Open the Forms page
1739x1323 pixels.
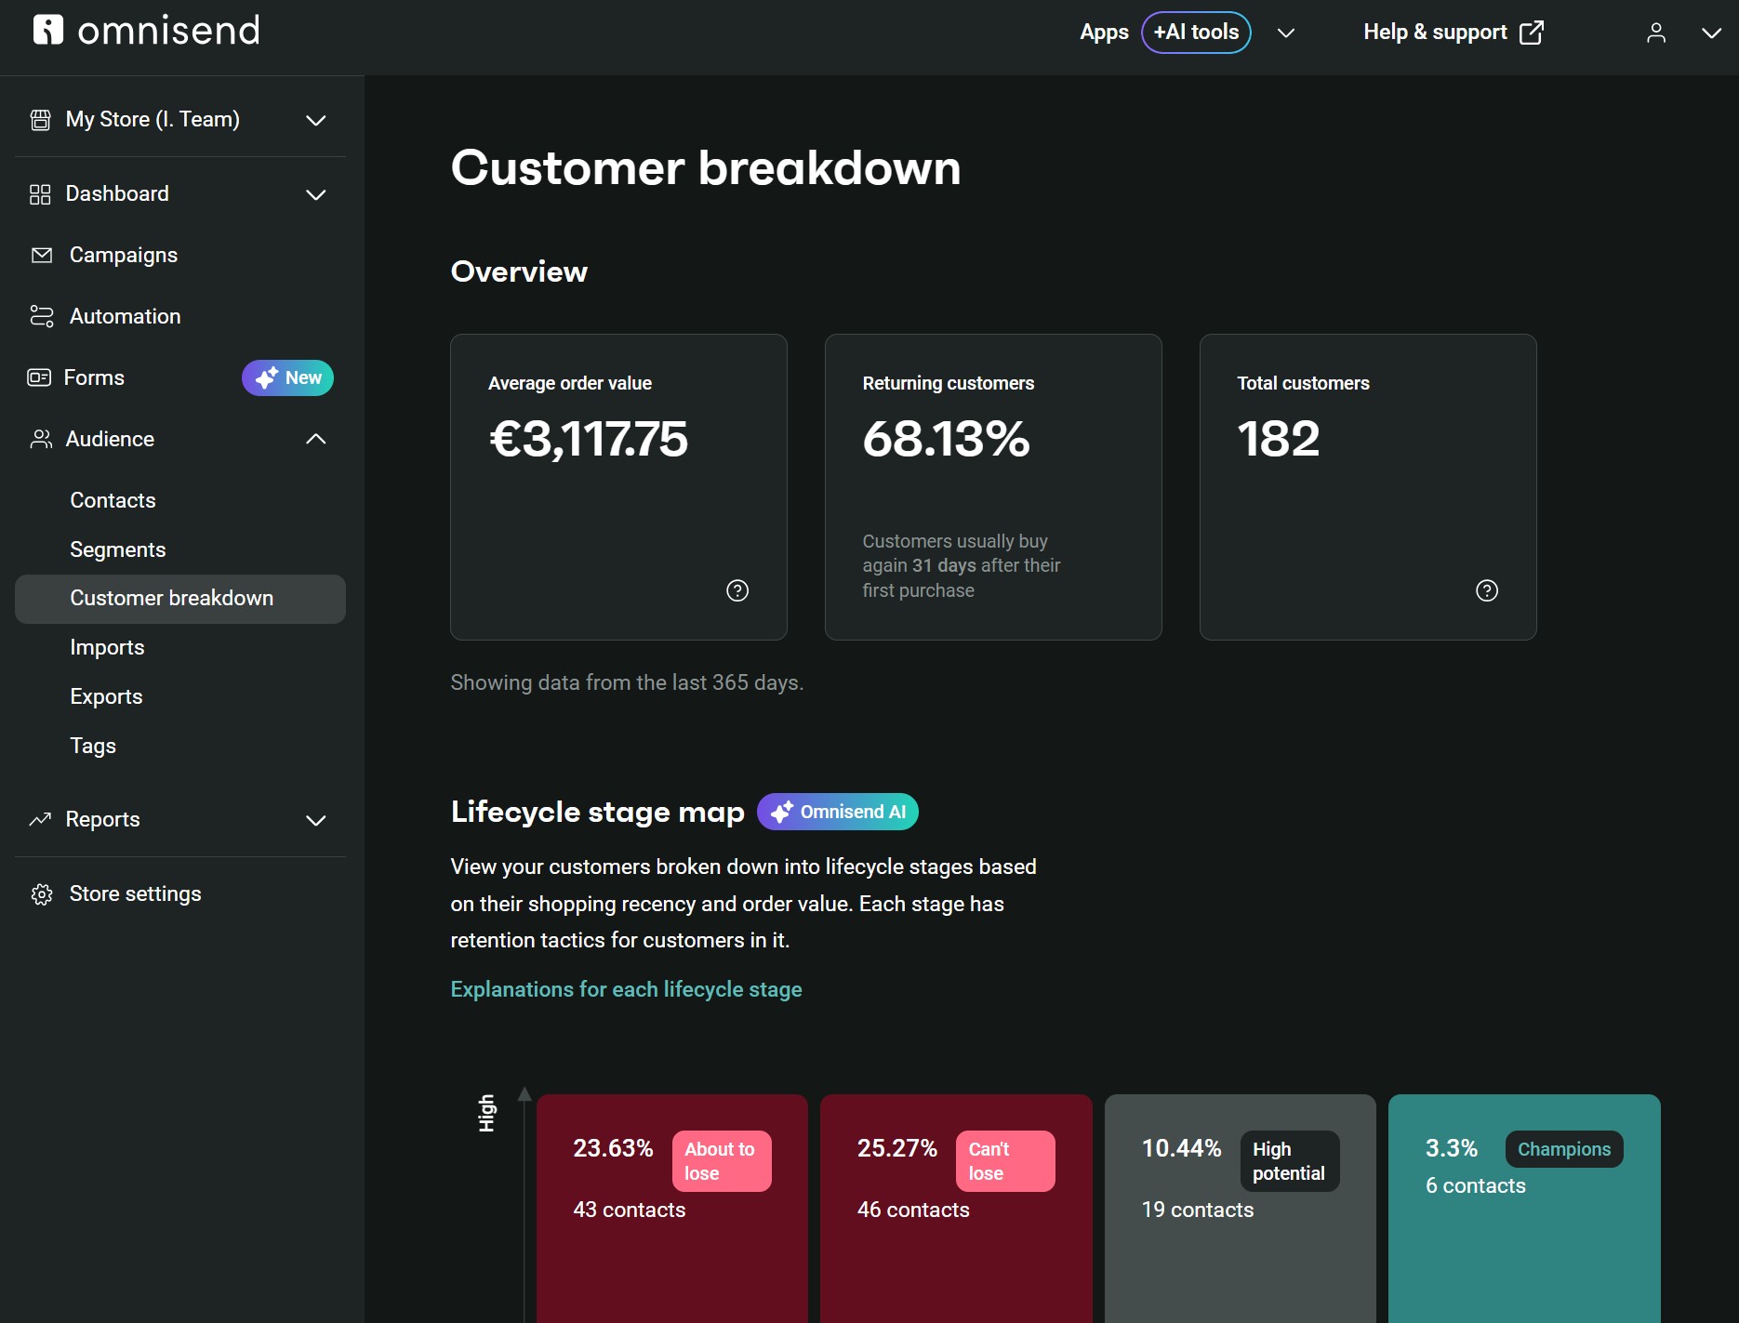pos(94,377)
